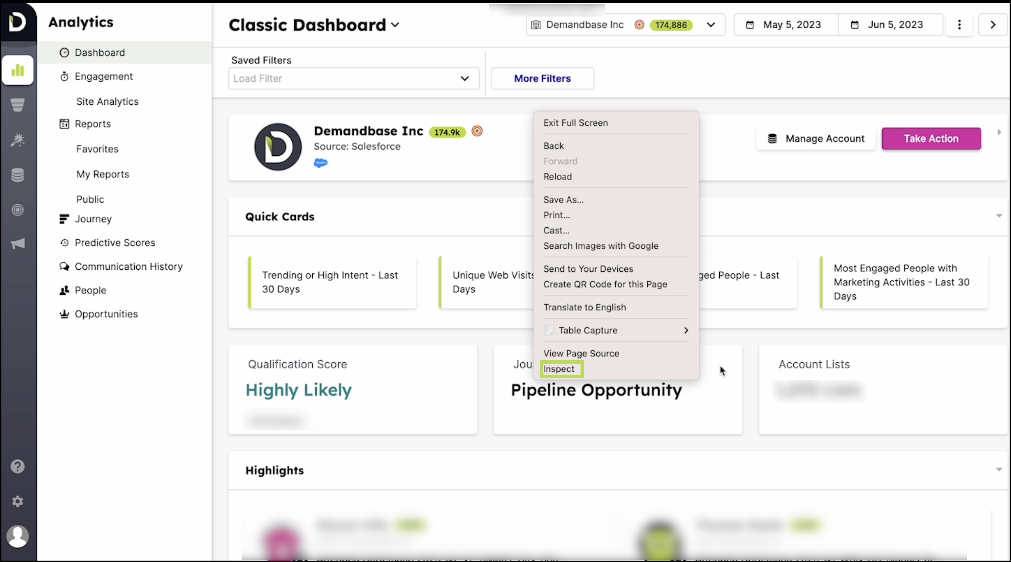Open the Analytics bar chart sidebar icon
The height and width of the screenshot is (562, 1011).
point(17,70)
